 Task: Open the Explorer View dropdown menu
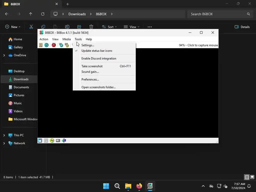tap(131, 27)
